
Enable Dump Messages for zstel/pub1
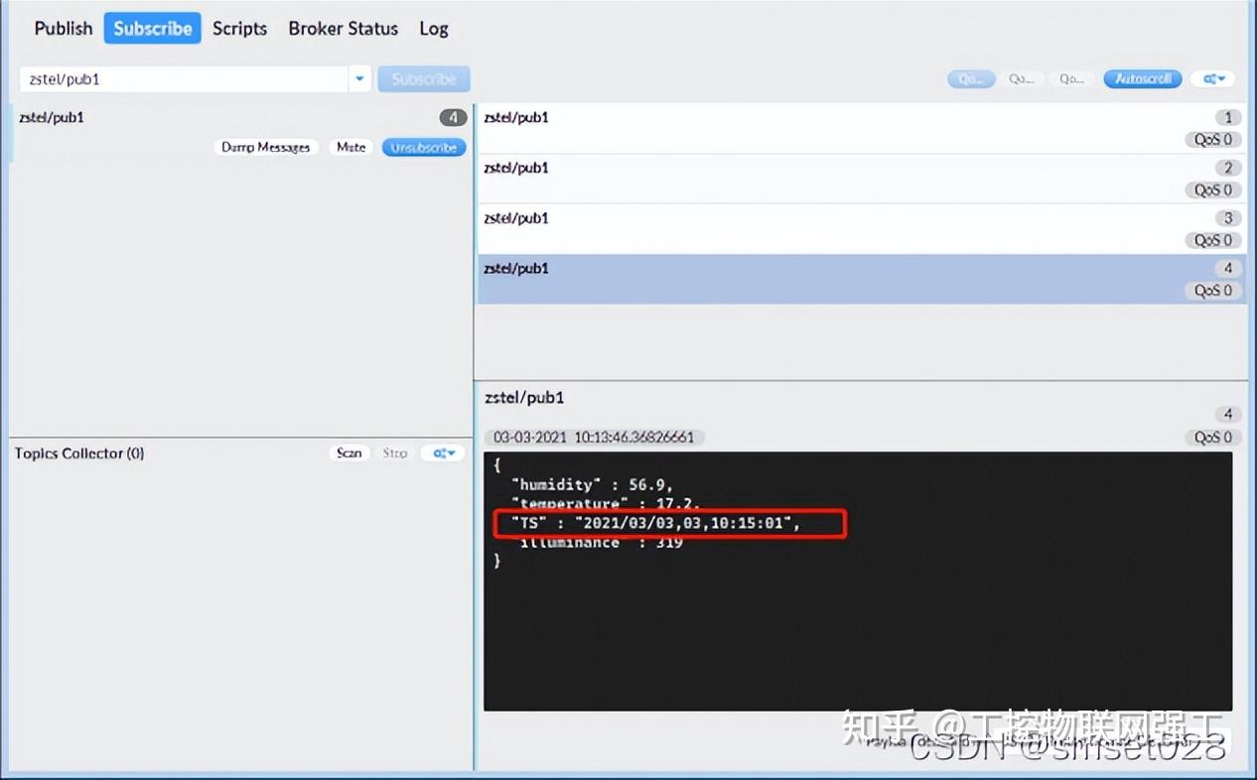point(265,147)
